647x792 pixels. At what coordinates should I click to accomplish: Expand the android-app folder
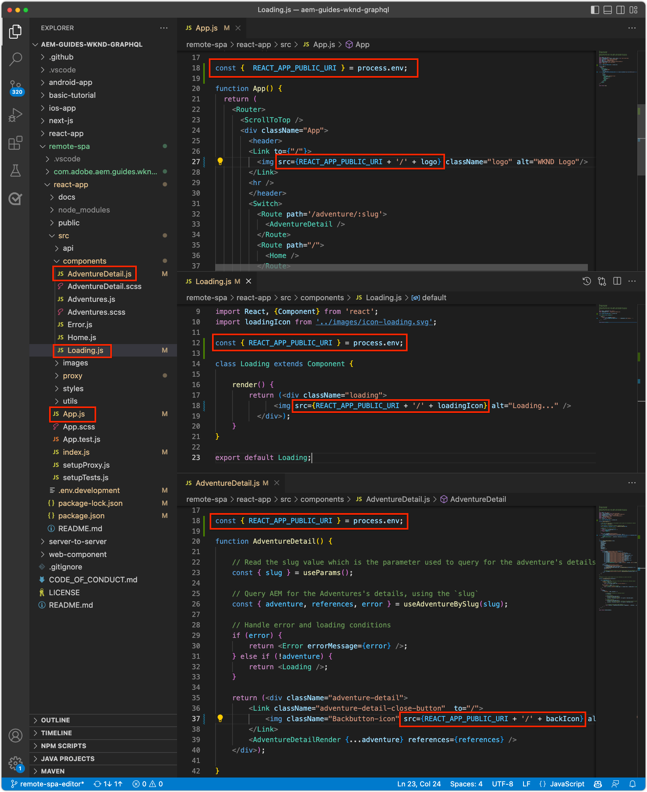coord(70,82)
